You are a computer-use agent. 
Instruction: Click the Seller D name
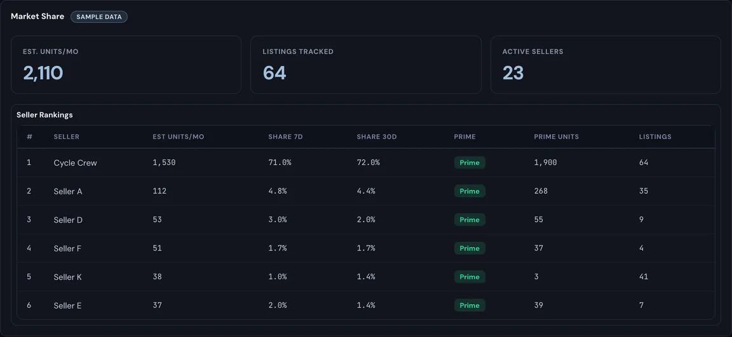(68, 220)
